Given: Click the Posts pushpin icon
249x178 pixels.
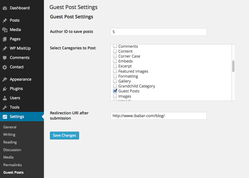Looking at the screenshot, I should (x=5, y=21).
